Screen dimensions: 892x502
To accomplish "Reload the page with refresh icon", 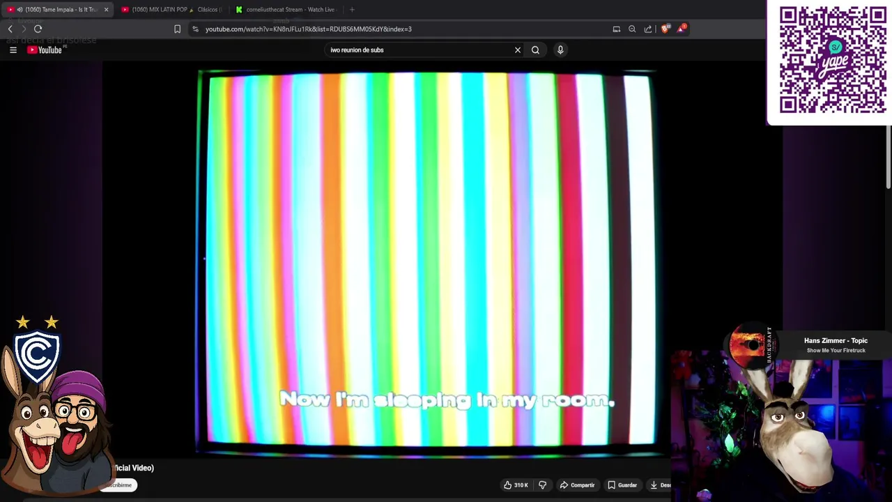I will coord(38,29).
